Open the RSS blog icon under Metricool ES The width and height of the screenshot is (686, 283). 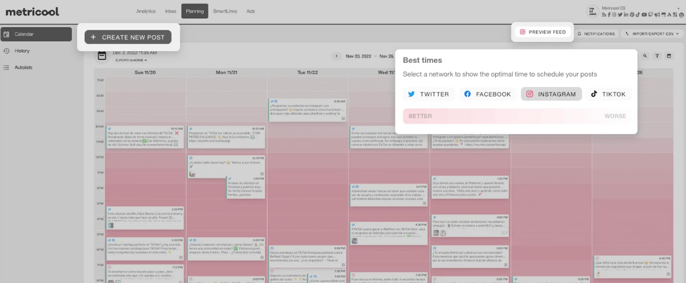[x=604, y=14]
